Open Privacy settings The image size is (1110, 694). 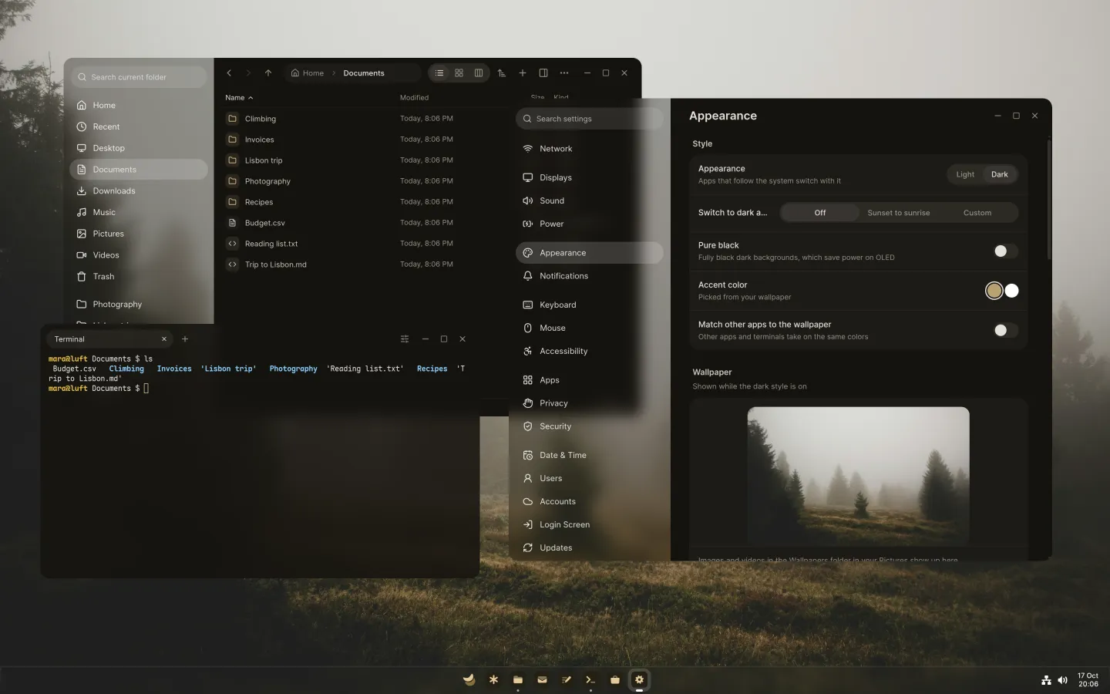590,403
